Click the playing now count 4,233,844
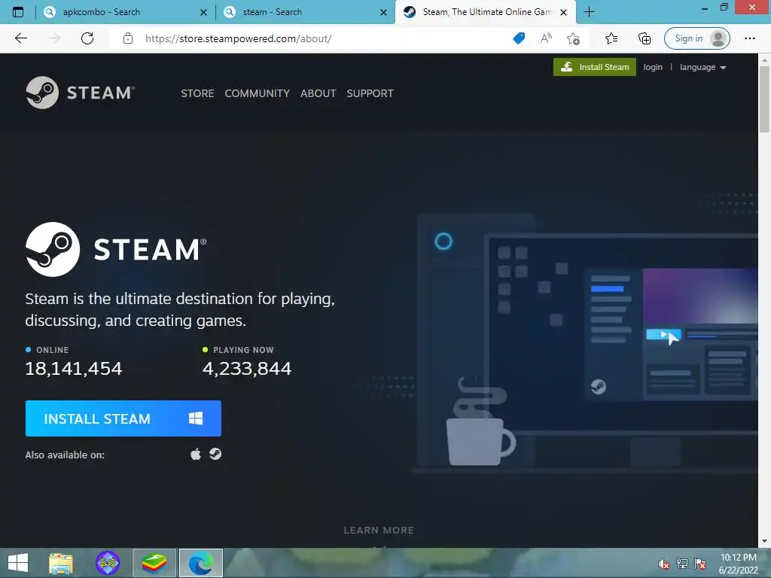 tap(247, 369)
